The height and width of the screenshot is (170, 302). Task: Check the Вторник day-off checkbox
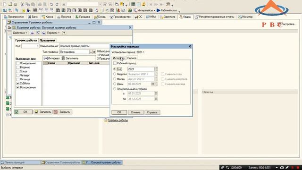[18, 67]
